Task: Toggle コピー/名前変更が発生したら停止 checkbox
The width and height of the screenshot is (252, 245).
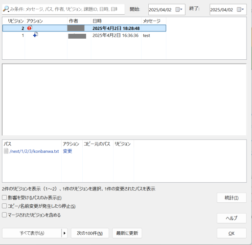Action: coord(4,206)
